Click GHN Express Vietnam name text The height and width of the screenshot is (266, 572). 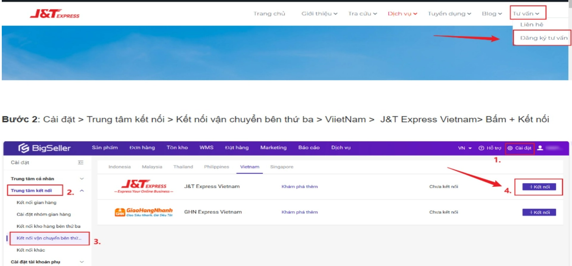click(x=213, y=212)
